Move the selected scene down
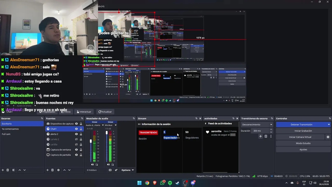 point(25,170)
